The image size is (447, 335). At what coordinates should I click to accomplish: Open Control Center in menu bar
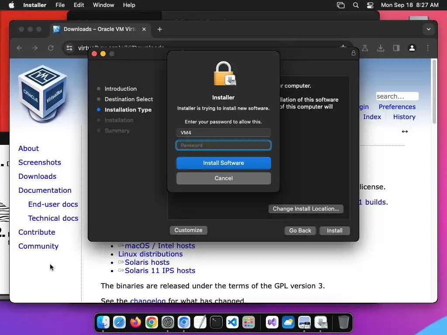coord(370,5)
